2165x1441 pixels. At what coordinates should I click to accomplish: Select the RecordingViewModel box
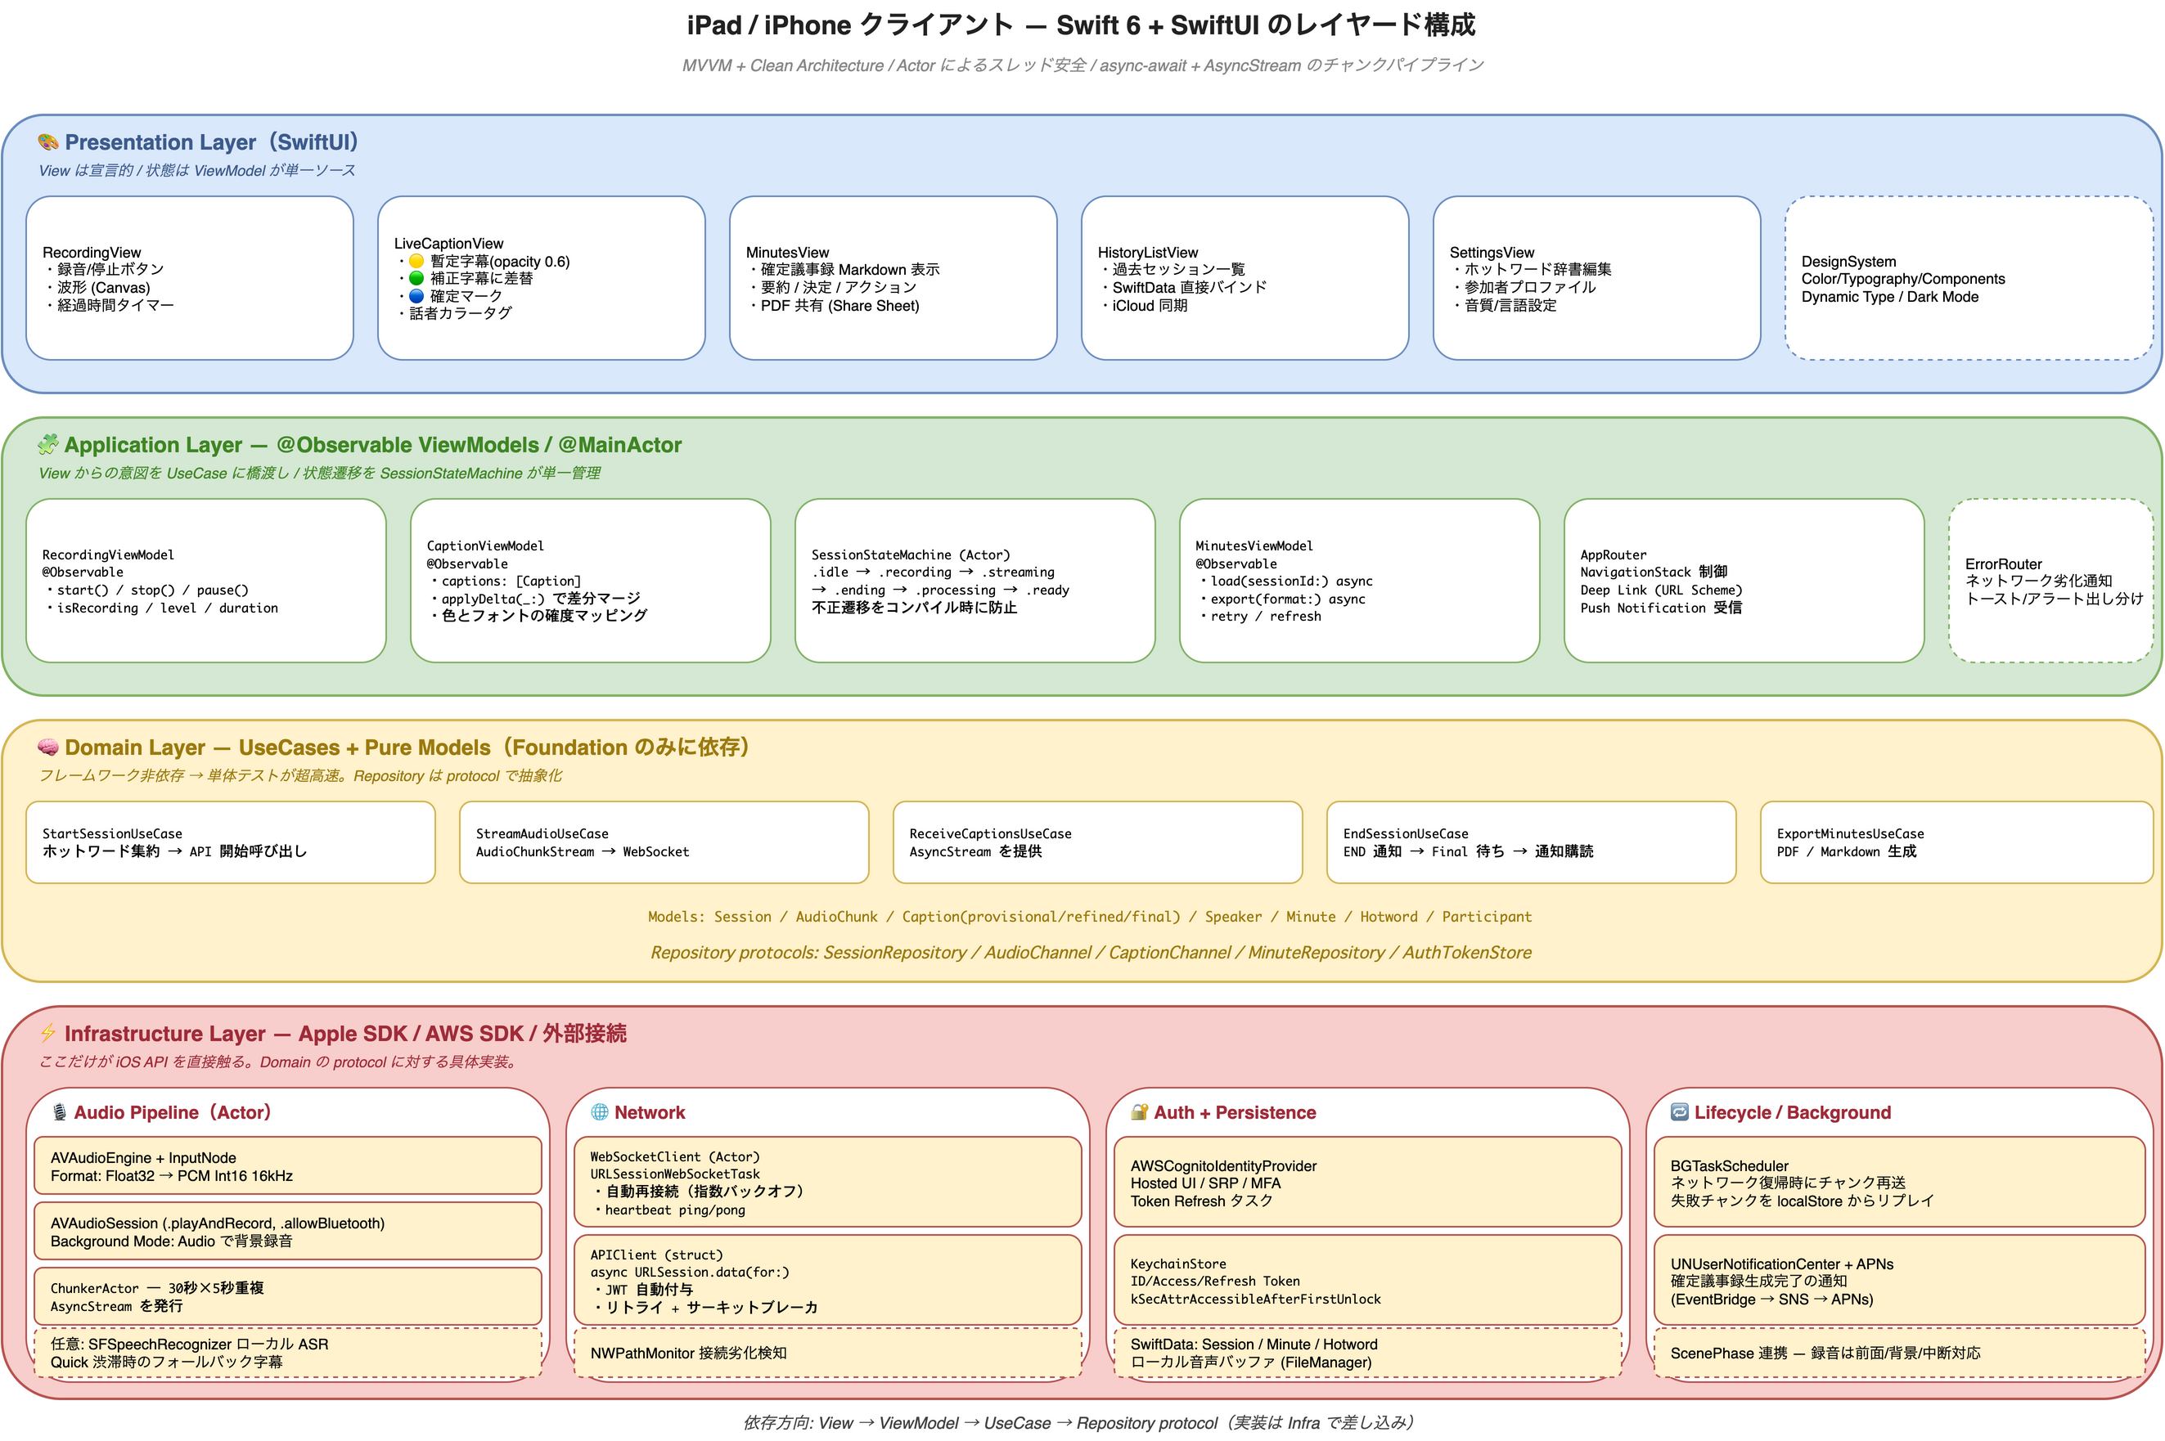tap(206, 581)
